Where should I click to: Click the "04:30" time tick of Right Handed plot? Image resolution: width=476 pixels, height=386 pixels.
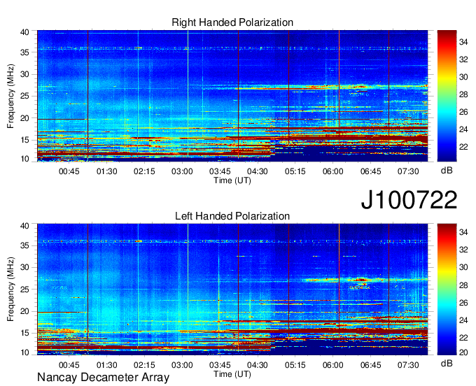click(x=258, y=171)
